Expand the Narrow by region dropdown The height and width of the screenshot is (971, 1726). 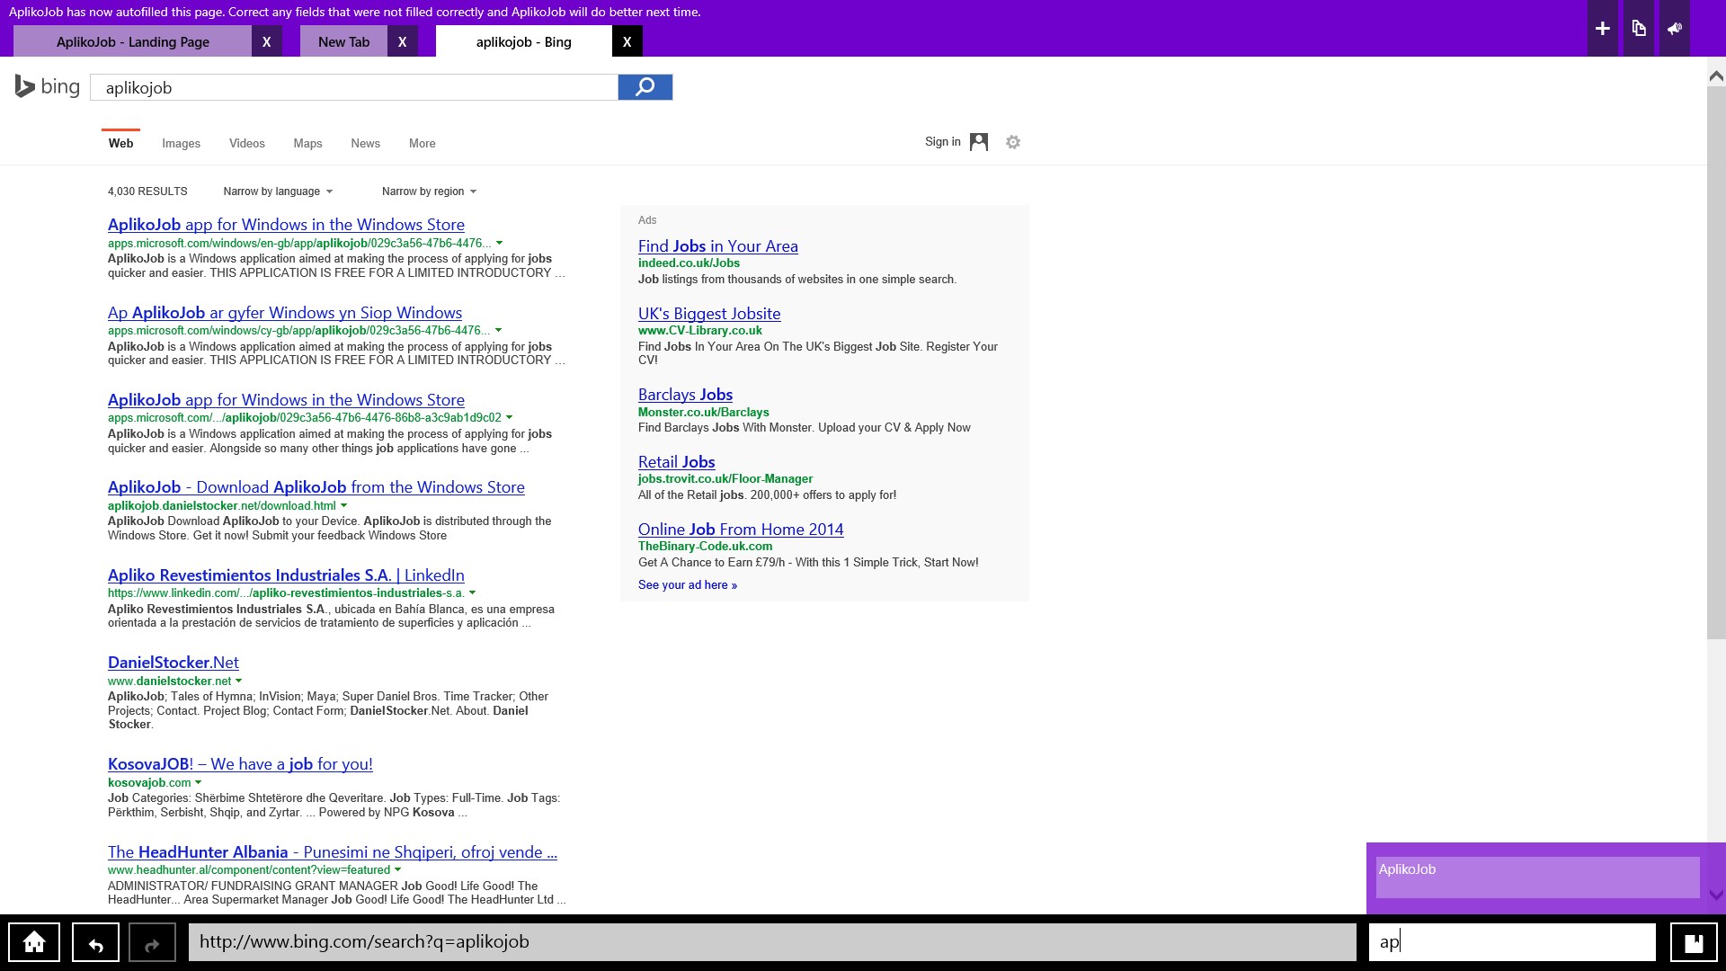click(x=429, y=192)
